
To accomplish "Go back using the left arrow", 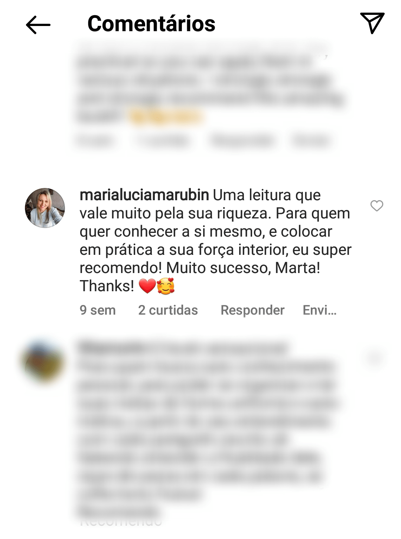I will (38, 25).
